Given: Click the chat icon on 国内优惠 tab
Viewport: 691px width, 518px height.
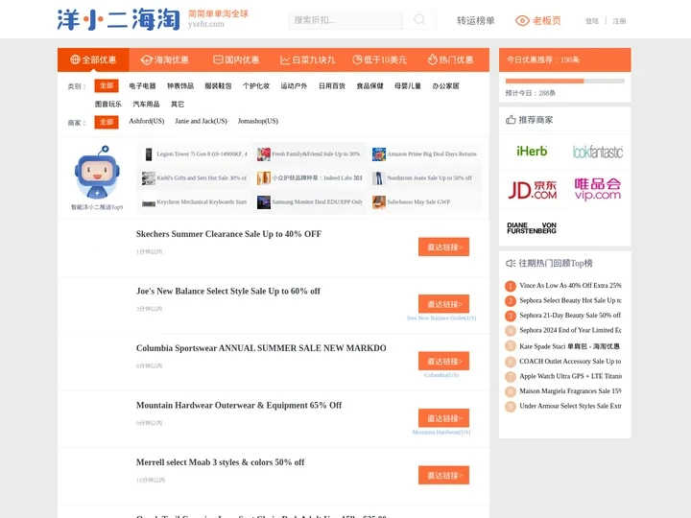Looking at the screenshot, I should (218, 59).
